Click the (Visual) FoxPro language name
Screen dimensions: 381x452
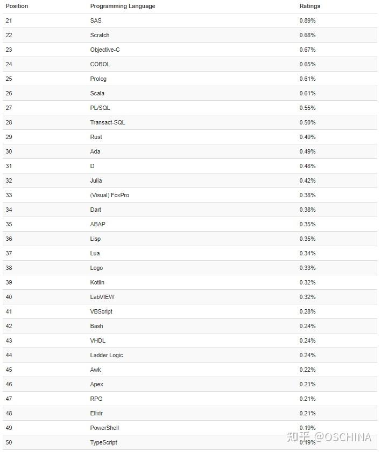tap(109, 195)
